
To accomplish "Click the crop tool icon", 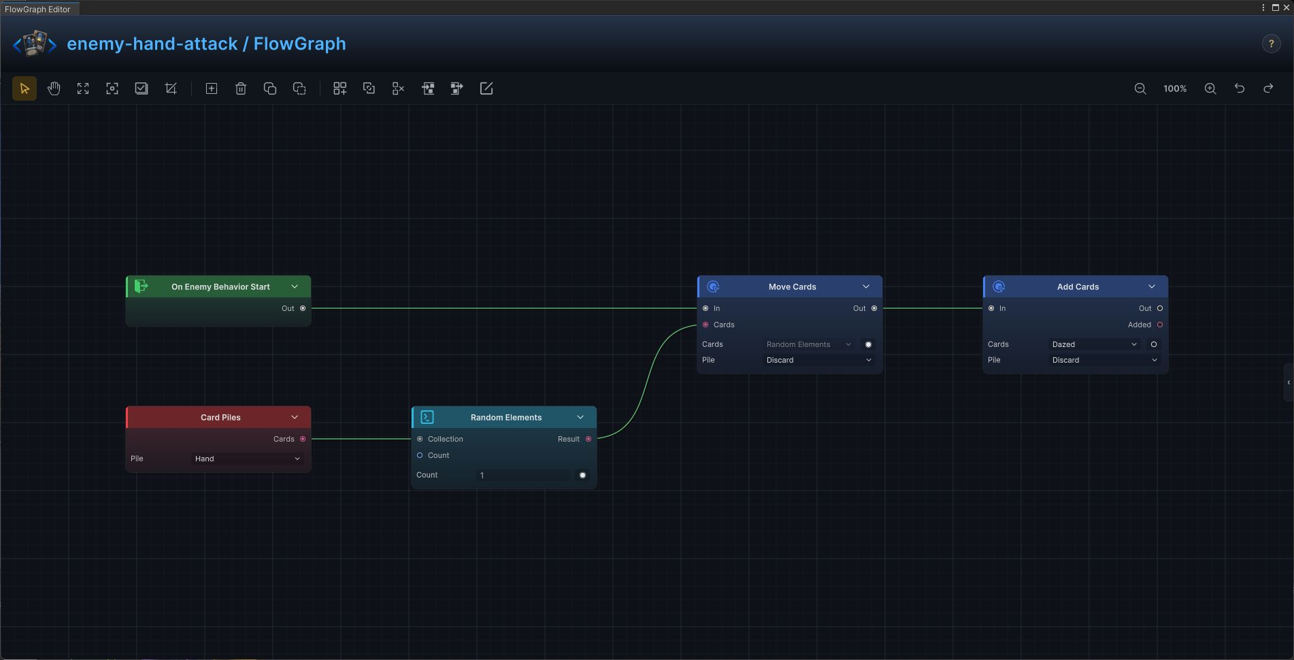I will point(171,88).
